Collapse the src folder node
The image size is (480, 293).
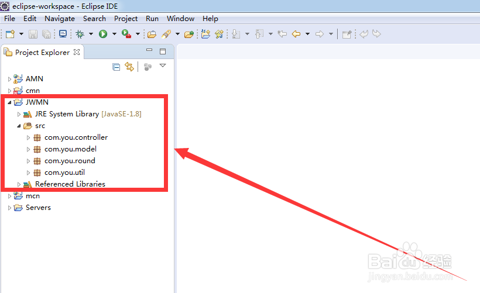(x=19, y=126)
